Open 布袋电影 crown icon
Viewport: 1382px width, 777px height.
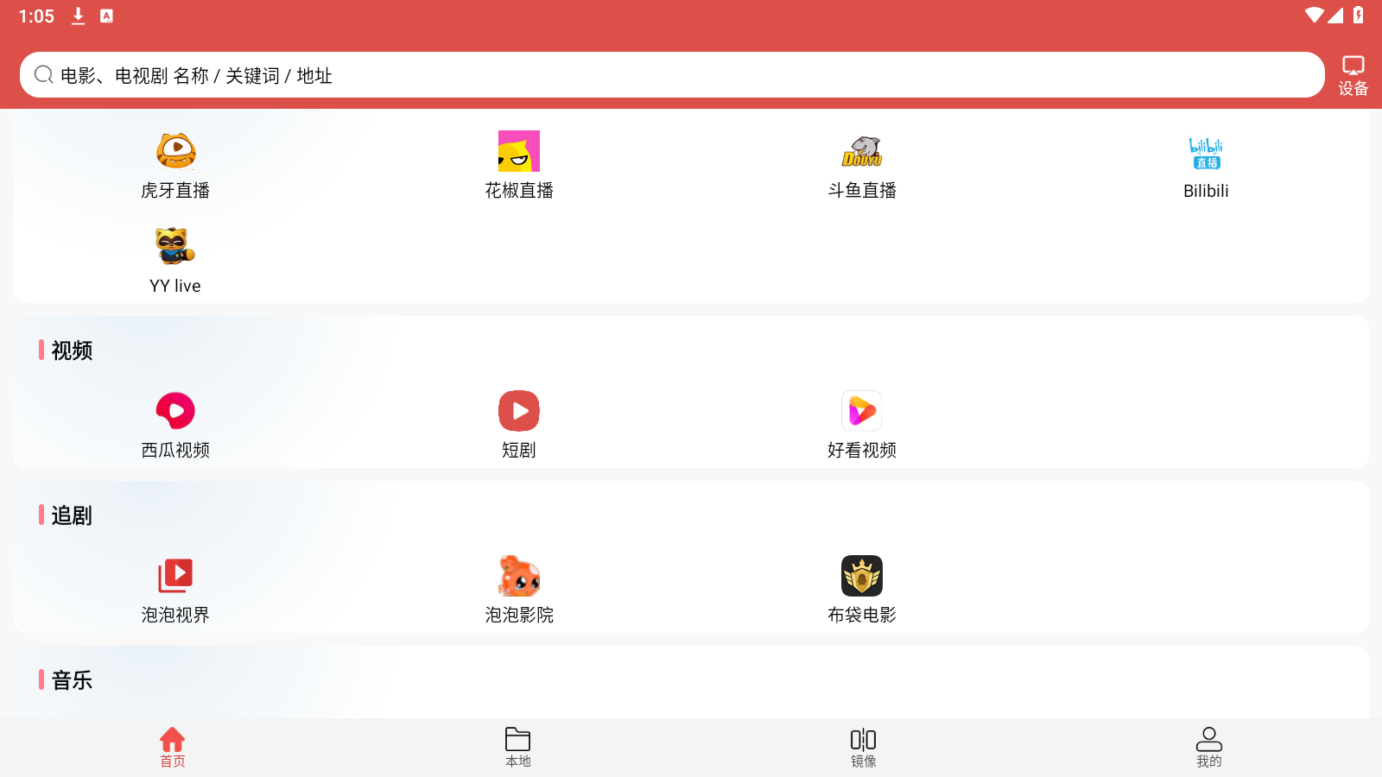point(862,577)
